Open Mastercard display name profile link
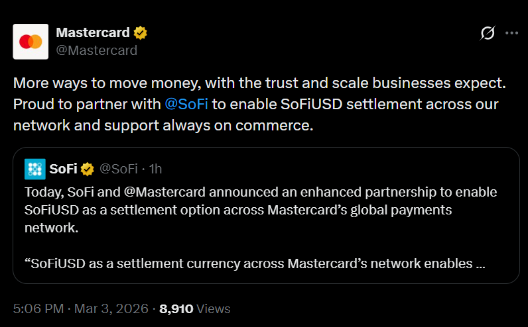Viewport: 528px width, 327px height. (92, 32)
